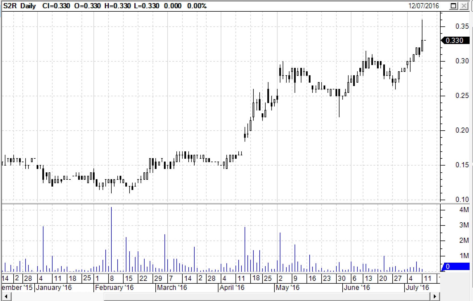Click the February '16 month label
This screenshot has width=473, height=301.
point(114,288)
